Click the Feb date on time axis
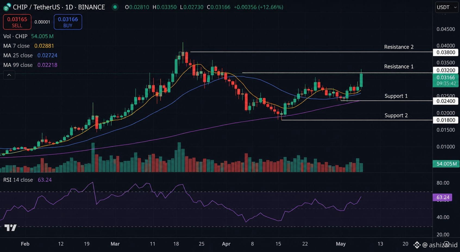 pos(25,244)
